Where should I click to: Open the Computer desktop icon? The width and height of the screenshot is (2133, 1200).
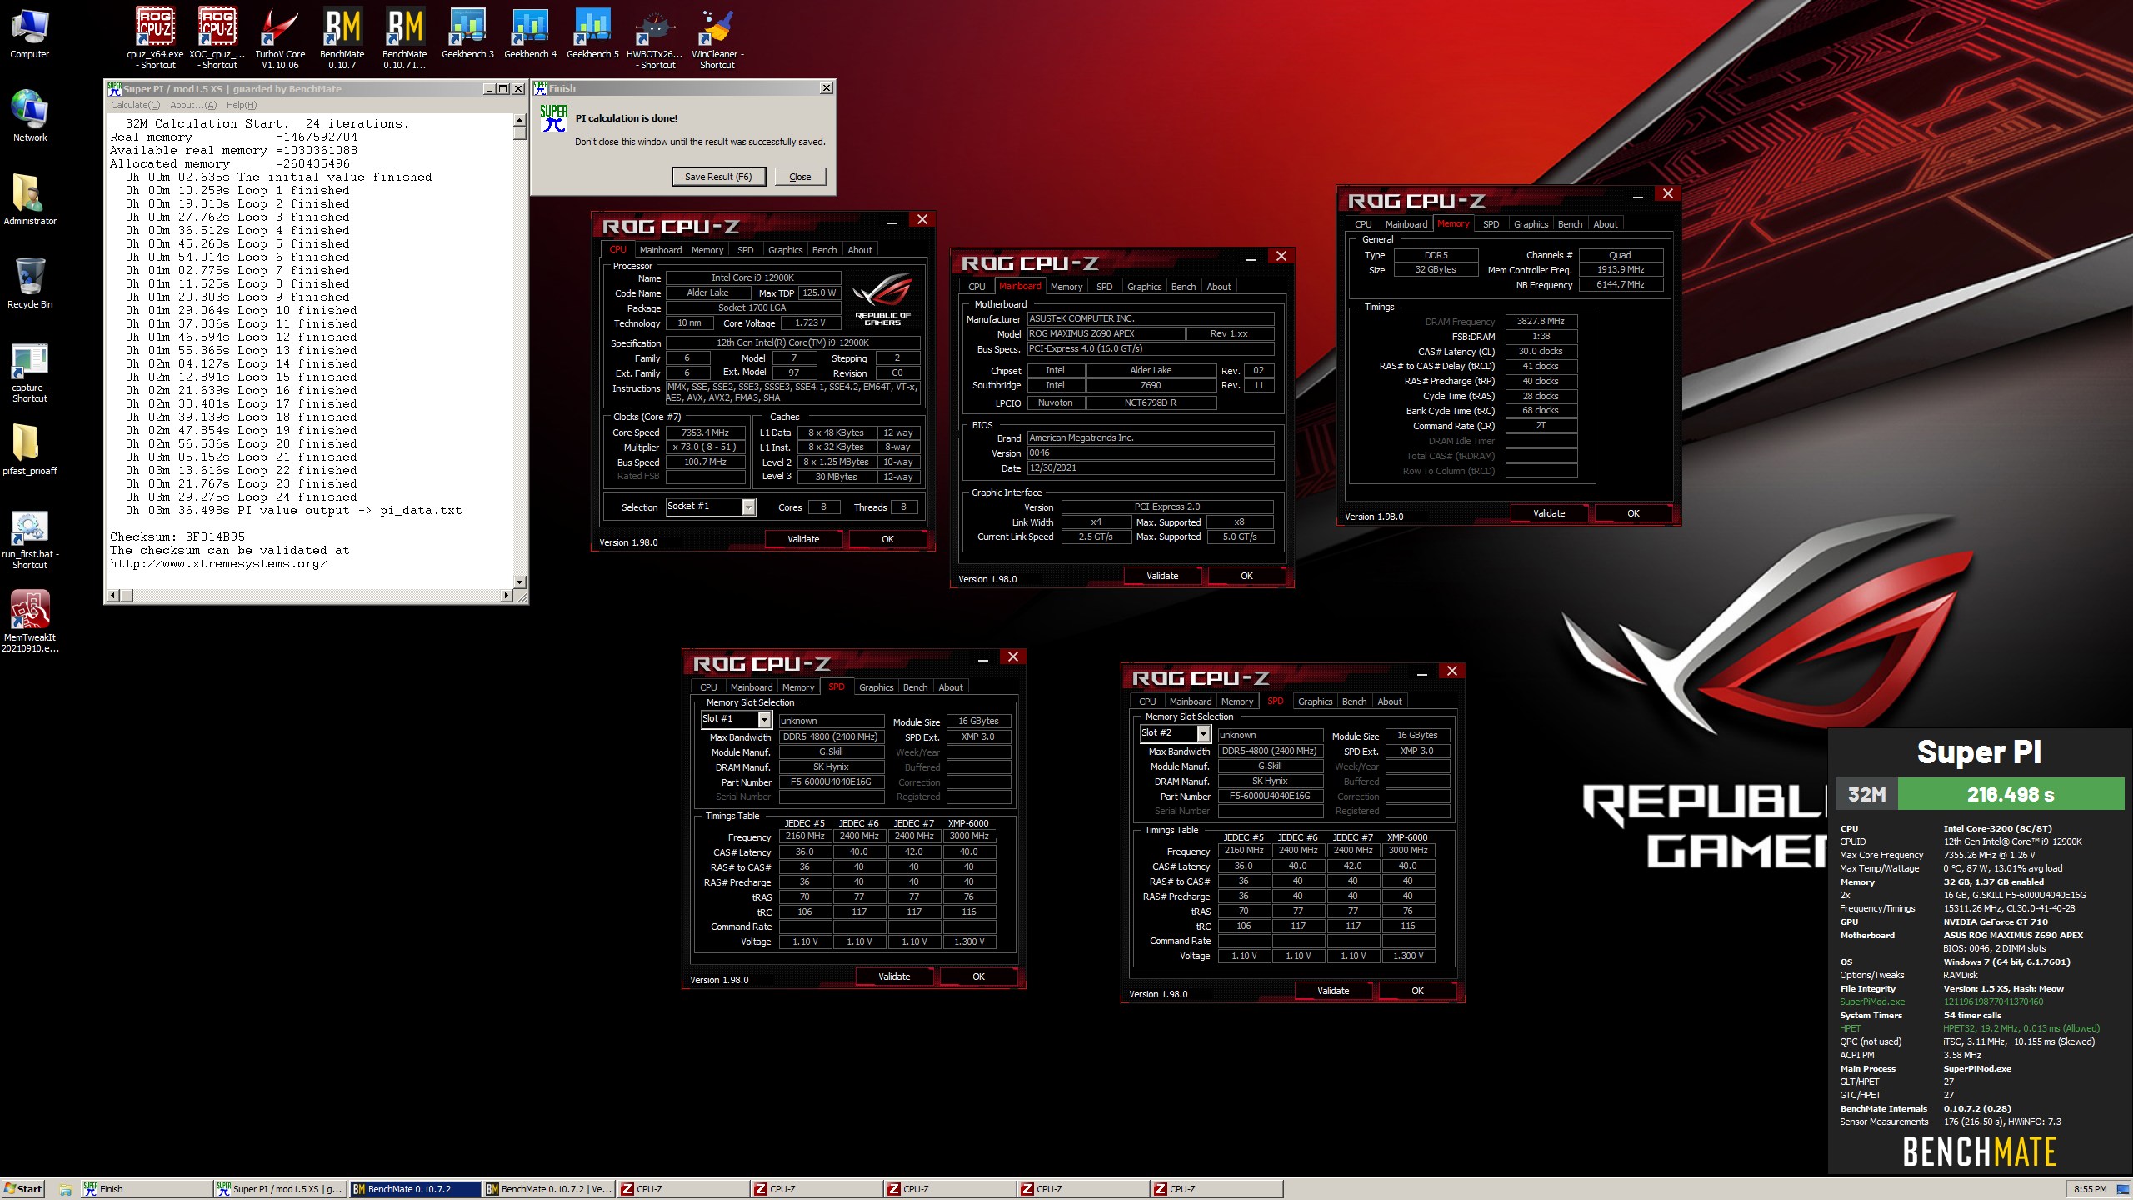pyautogui.click(x=30, y=35)
